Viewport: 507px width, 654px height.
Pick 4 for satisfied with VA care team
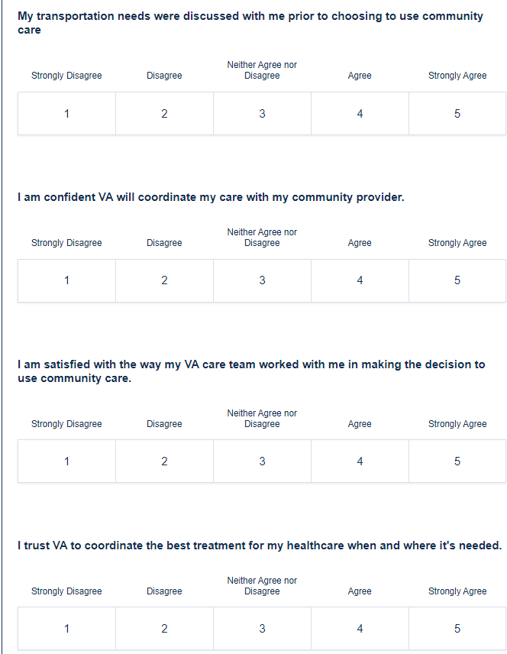[x=360, y=461]
